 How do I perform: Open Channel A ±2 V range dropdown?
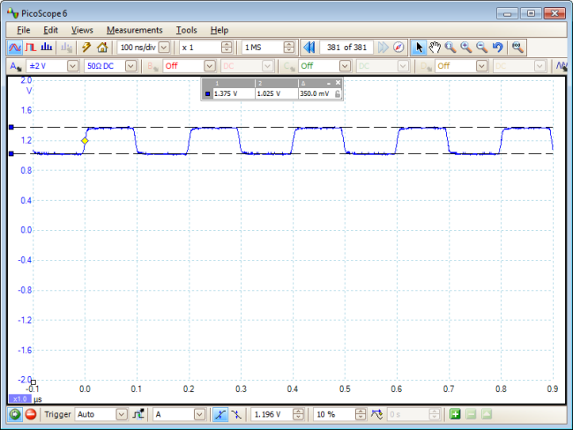[x=72, y=66]
